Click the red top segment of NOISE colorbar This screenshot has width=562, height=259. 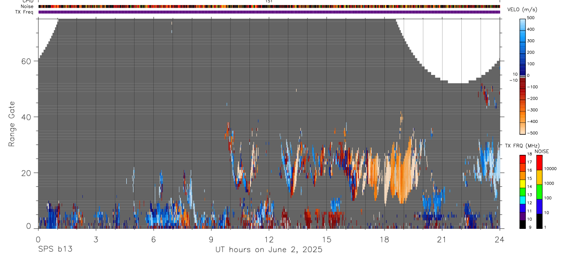point(540,163)
